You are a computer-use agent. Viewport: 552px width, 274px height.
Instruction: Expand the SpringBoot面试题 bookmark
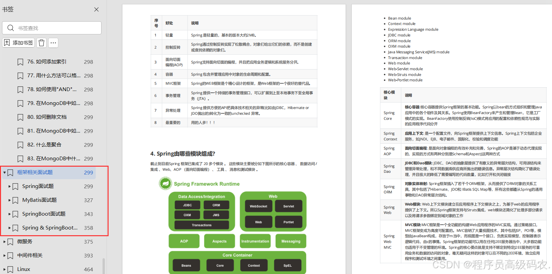coord(9,214)
